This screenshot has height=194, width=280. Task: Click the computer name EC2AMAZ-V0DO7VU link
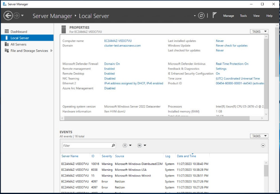click(118, 41)
